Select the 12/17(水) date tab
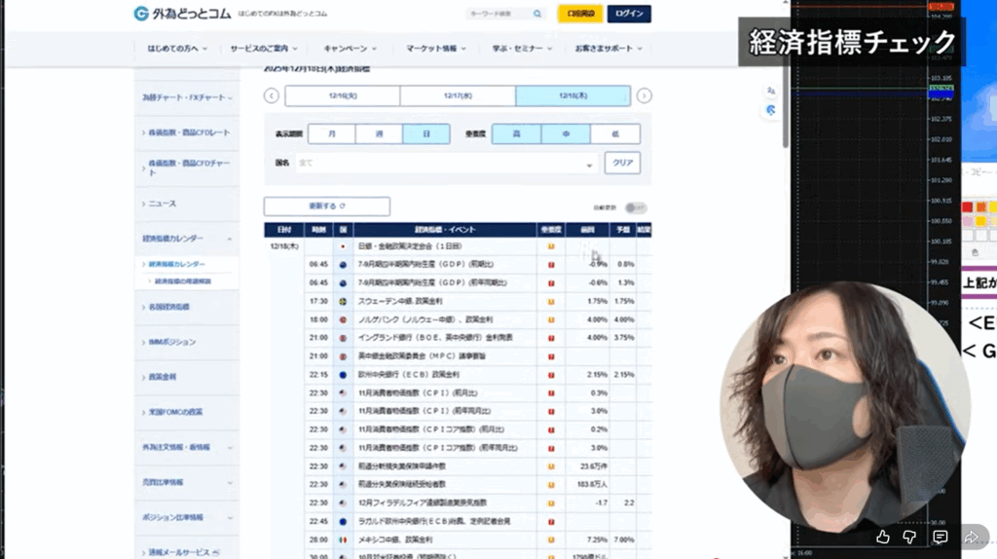 pyautogui.click(x=458, y=95)
